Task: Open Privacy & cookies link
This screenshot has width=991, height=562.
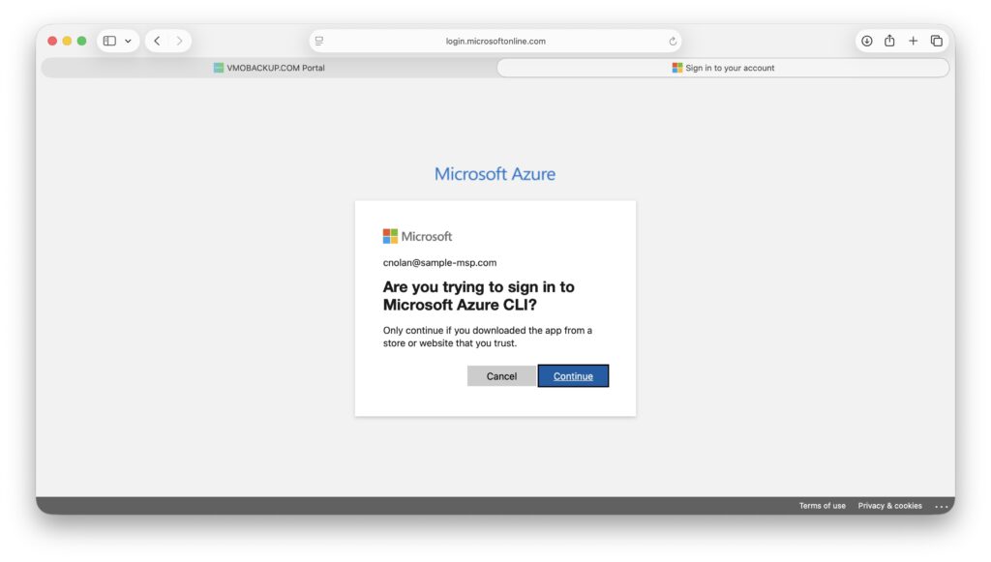Action: [x=889, y=506]
